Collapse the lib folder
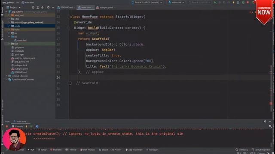Image resolution: width=275 pixels, height=154 pixels. [x=9, y=37]
